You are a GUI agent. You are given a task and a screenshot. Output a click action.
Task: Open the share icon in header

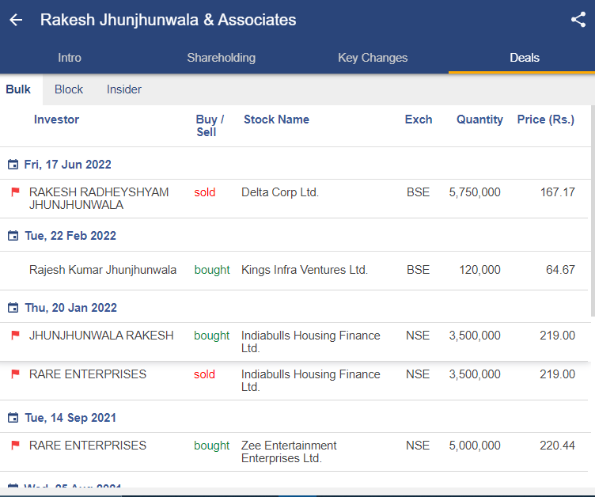coord(578,20)
